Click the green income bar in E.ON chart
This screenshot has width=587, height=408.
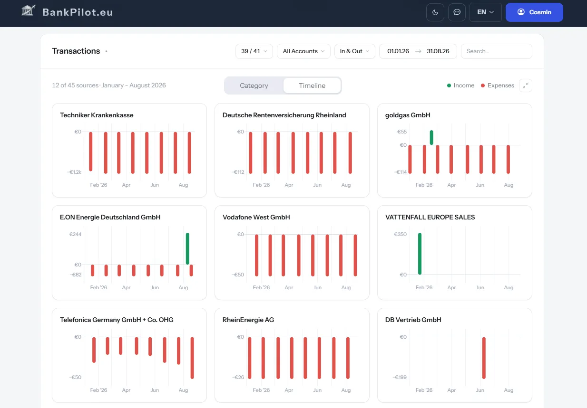(187, 249)
